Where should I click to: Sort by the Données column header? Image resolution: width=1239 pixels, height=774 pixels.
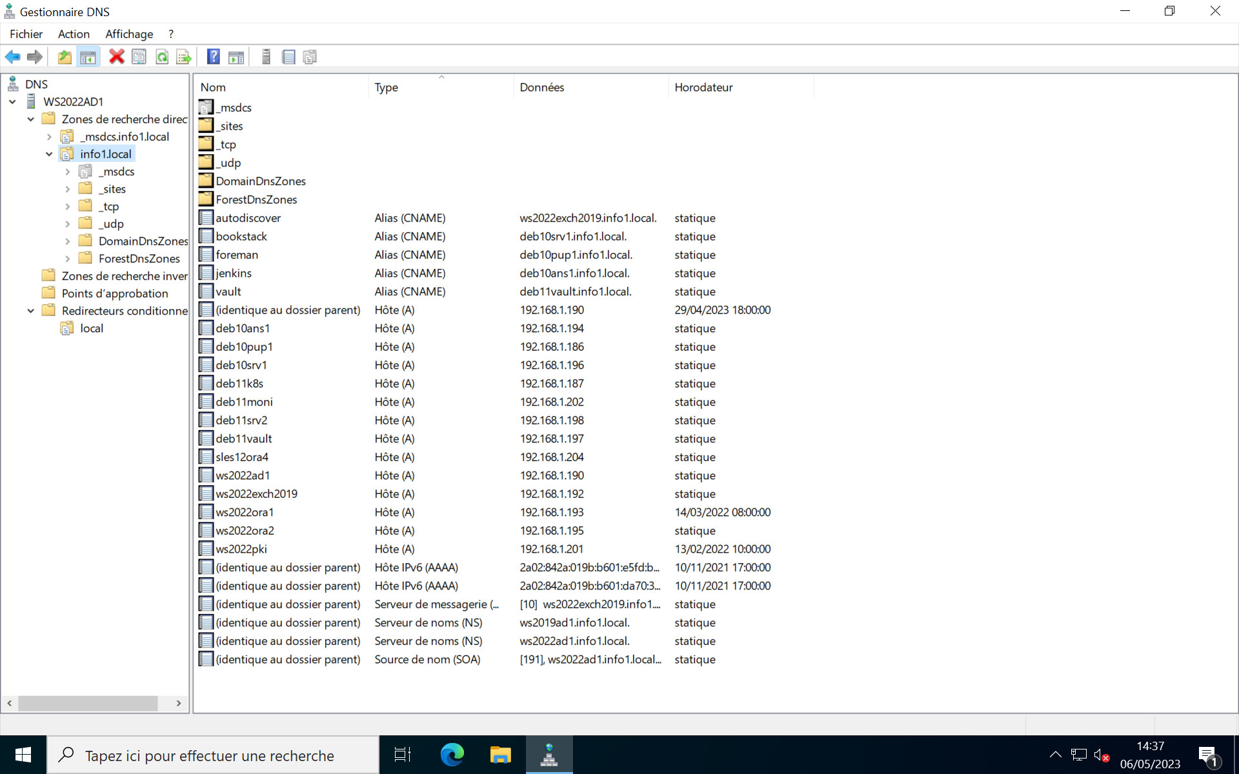(x=542, y=87)
